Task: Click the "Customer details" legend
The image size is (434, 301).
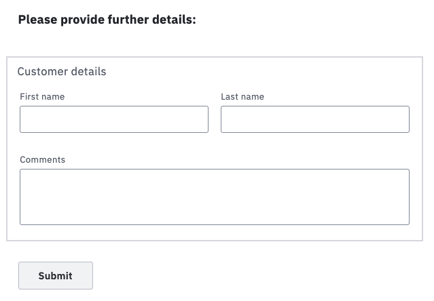Action: click(x=62, y=72)
